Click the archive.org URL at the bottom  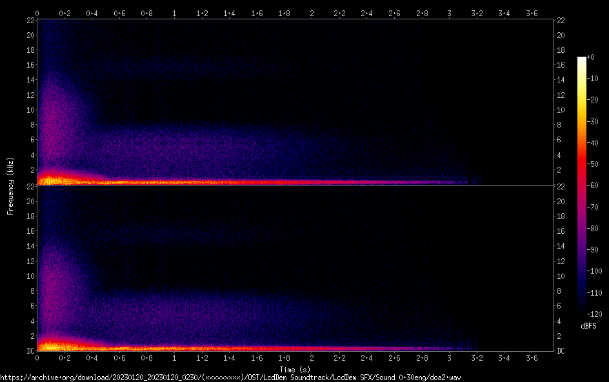(230, 377)
